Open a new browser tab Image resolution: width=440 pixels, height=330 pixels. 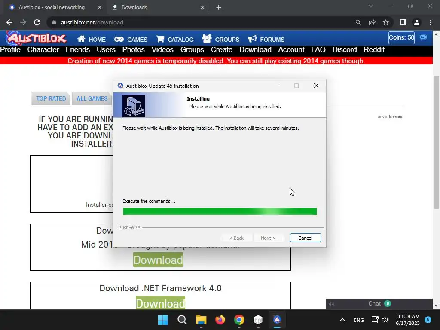(x=219, y=7)
